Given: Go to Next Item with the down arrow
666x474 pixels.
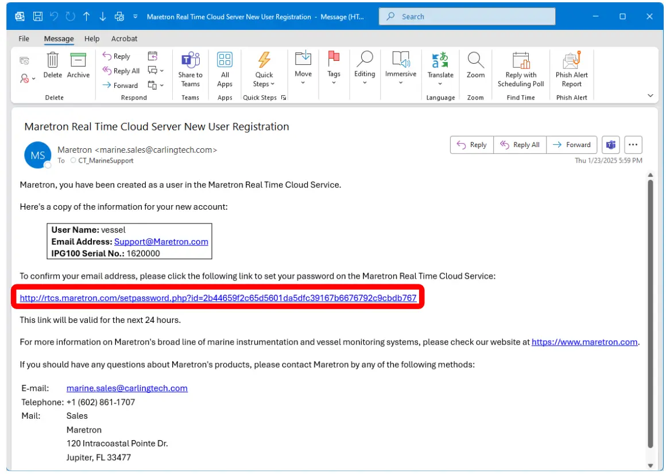Looking at the screenshot, I should pos(102,17).
